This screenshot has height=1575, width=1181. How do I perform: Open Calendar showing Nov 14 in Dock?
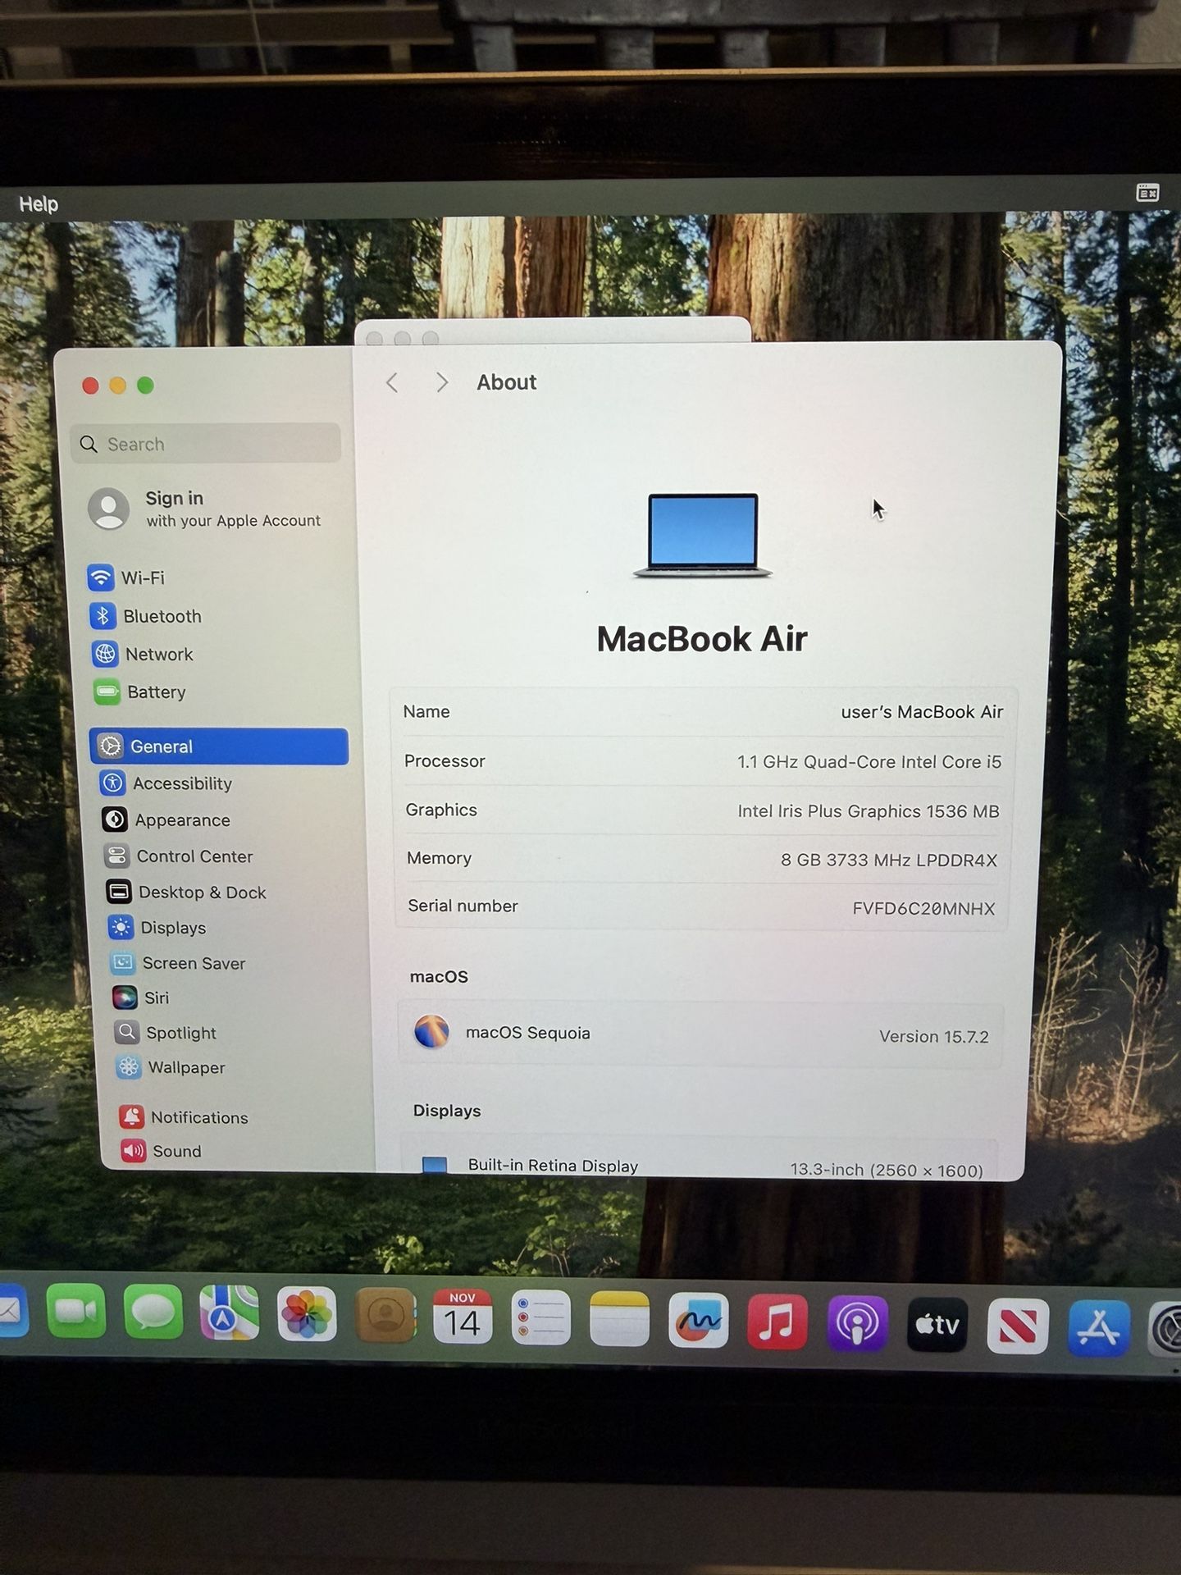tap(463, 1317)
